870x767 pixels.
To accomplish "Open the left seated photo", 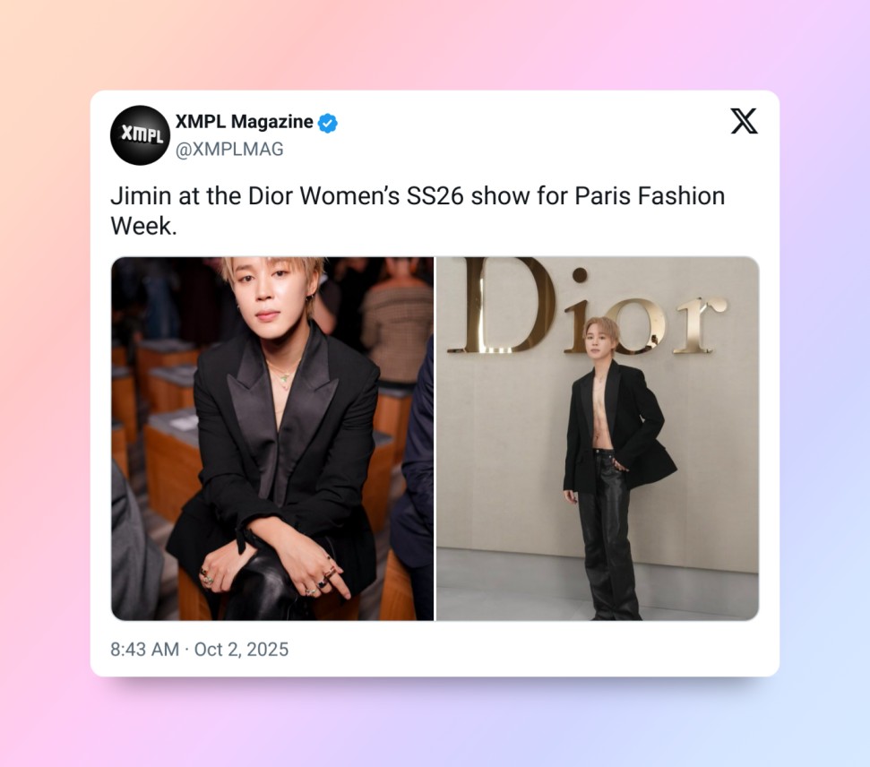I will click(x=272, y=438).
